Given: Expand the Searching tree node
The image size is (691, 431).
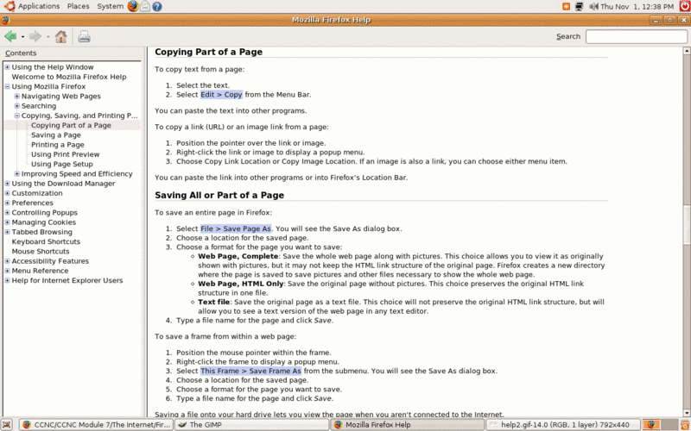Looking at the screenshot, I should (16, 106).
